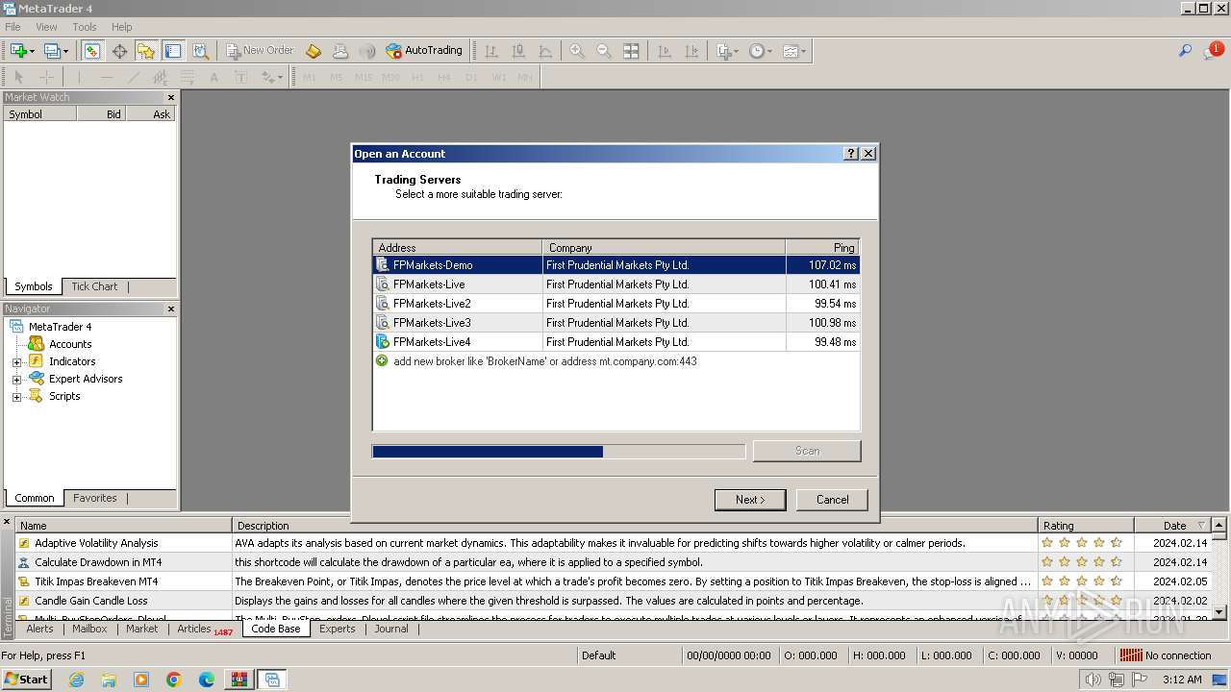Open the Indicators list dropdown icon

tap(727, 51)
